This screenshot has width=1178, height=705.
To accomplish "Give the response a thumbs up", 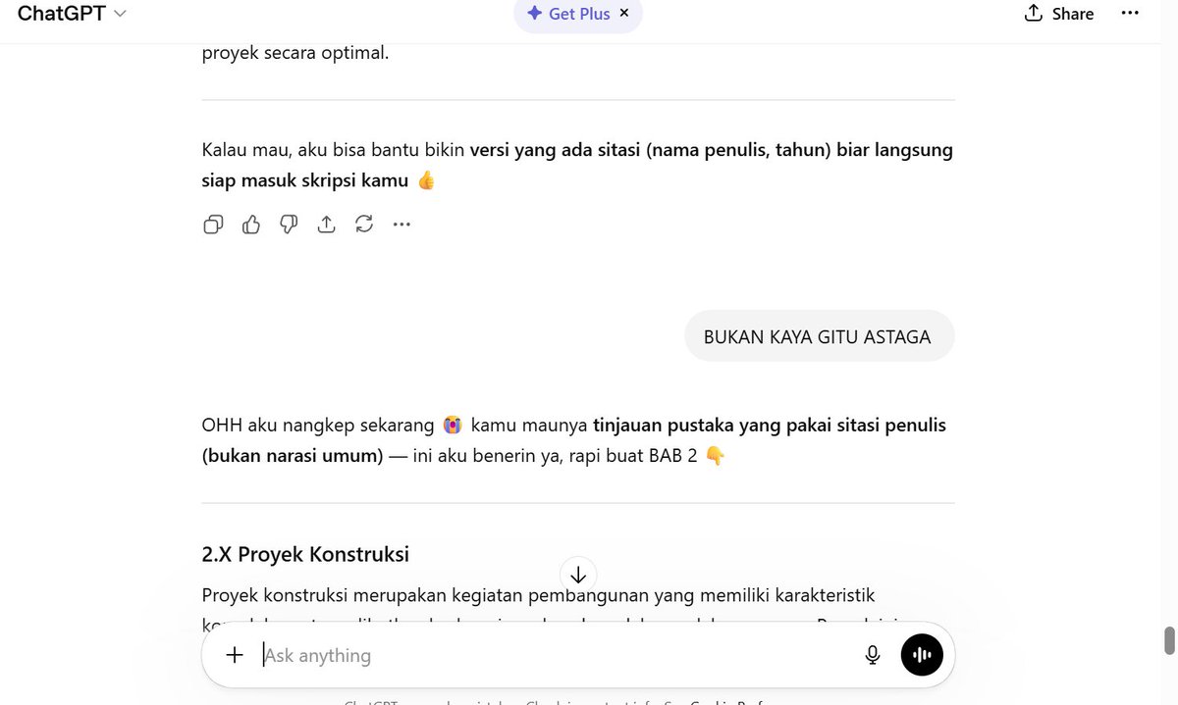I will pyautogui.click(x=251, y=225).
